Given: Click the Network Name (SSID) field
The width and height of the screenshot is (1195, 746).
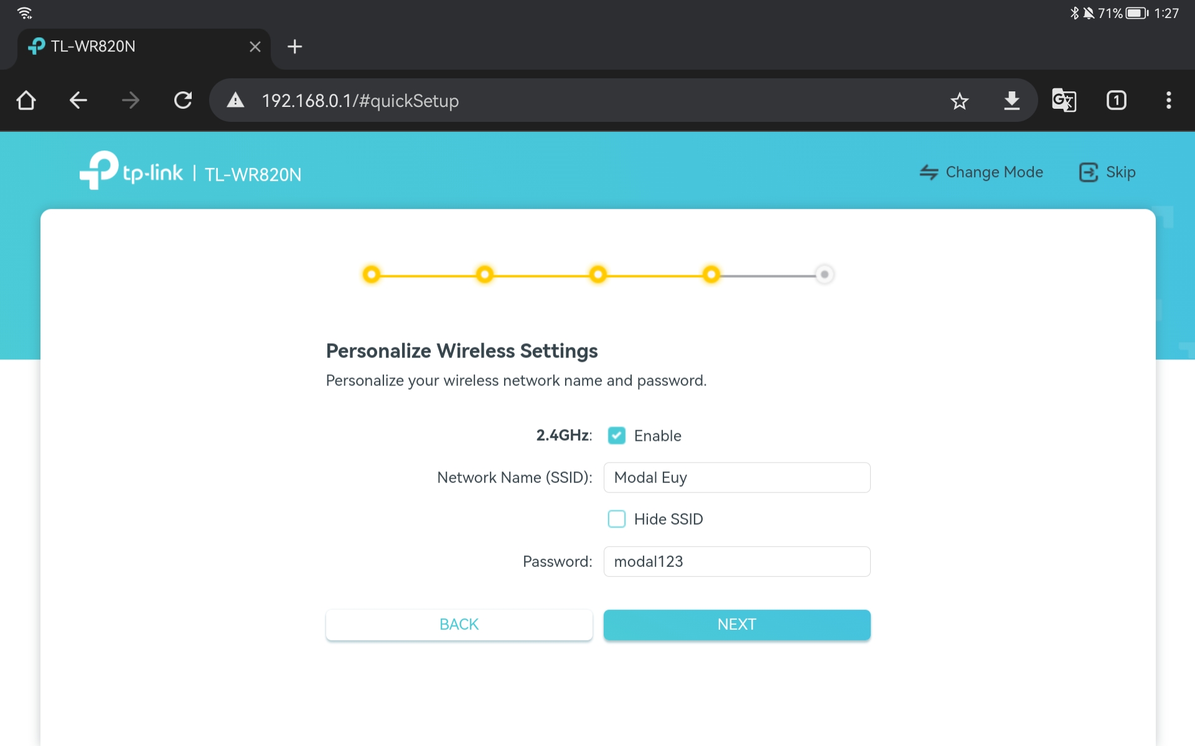Looking at the screenshot, I should [736, 477].
